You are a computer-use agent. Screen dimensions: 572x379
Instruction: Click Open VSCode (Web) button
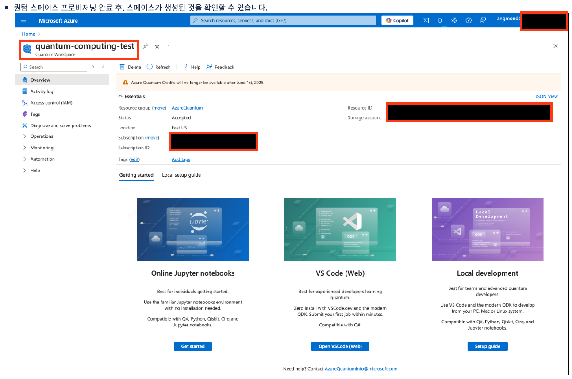(340, 346)
